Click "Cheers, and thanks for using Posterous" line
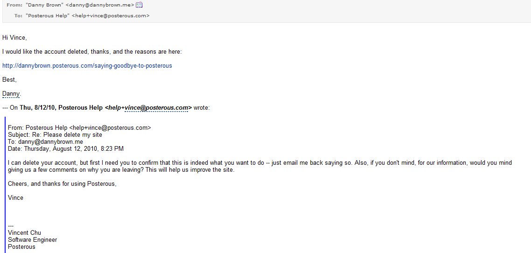This screenshot has width=531, height=253. click(x=62, y=184)
